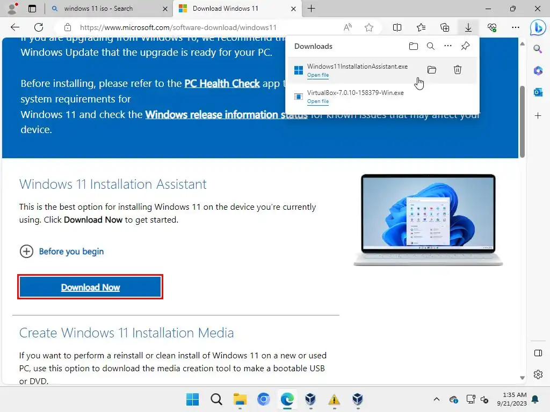Viewport: 550px width, 412px height.
Task: Click the address bar URL field
Action: click(178, 27)
